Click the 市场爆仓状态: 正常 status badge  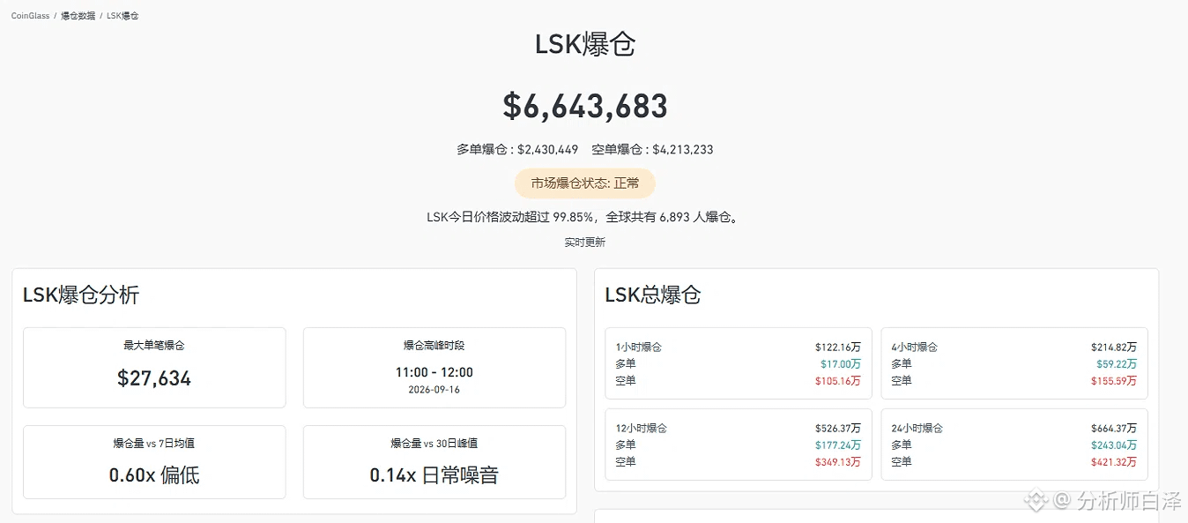point(585,183)
